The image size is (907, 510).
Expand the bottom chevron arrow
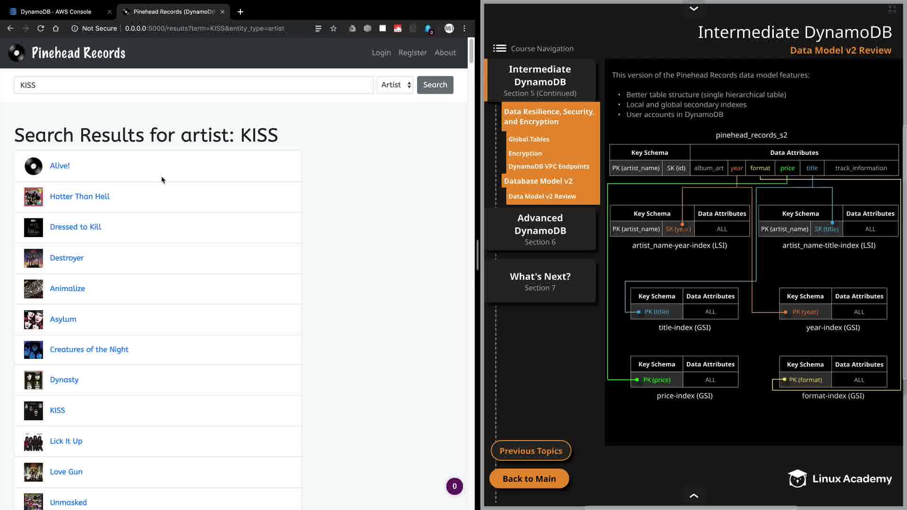[x=693, y=495]
